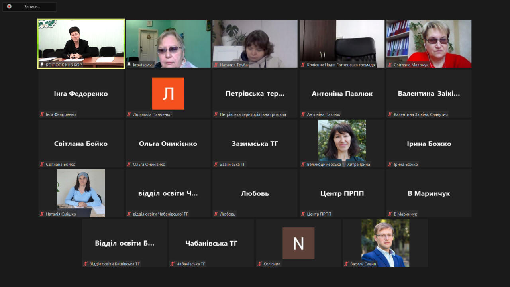This screenshot has height=287, width=510.
Task: Select the kravtsov.v.i video tile
Action: (x=168, y=44)
